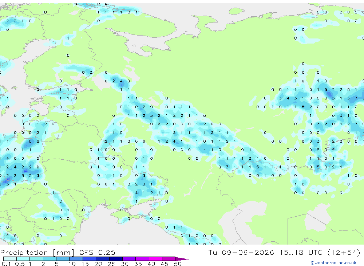Click the 10–15 mm legend color swatch
The image size is (364, 266).
(x=76, y=259)
